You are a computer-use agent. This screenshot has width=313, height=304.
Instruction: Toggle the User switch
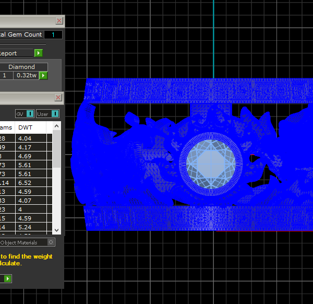pyautogui.click(x=55, y=114)
